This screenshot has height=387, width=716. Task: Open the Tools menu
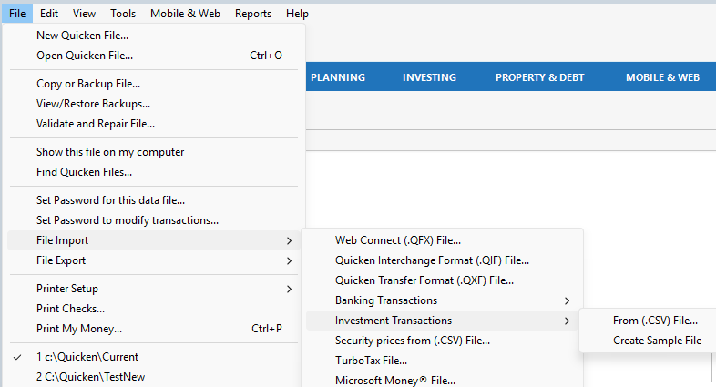123,14
